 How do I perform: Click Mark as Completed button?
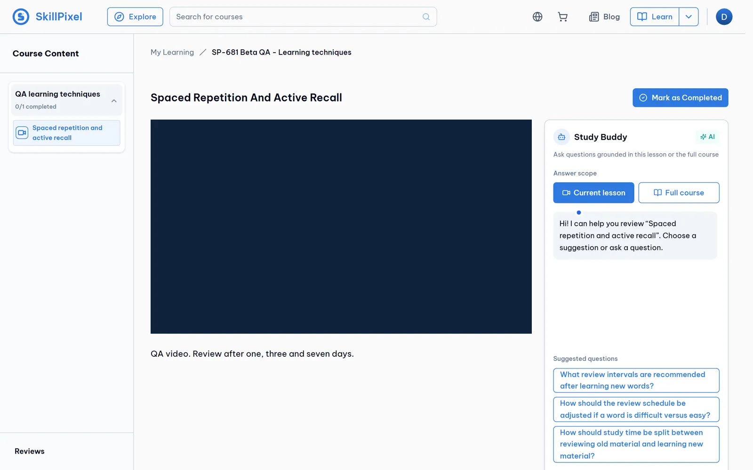pos(681,98)
